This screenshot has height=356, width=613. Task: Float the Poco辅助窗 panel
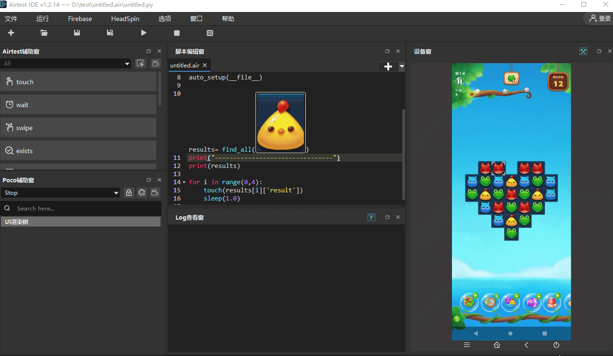coord(149,180)
